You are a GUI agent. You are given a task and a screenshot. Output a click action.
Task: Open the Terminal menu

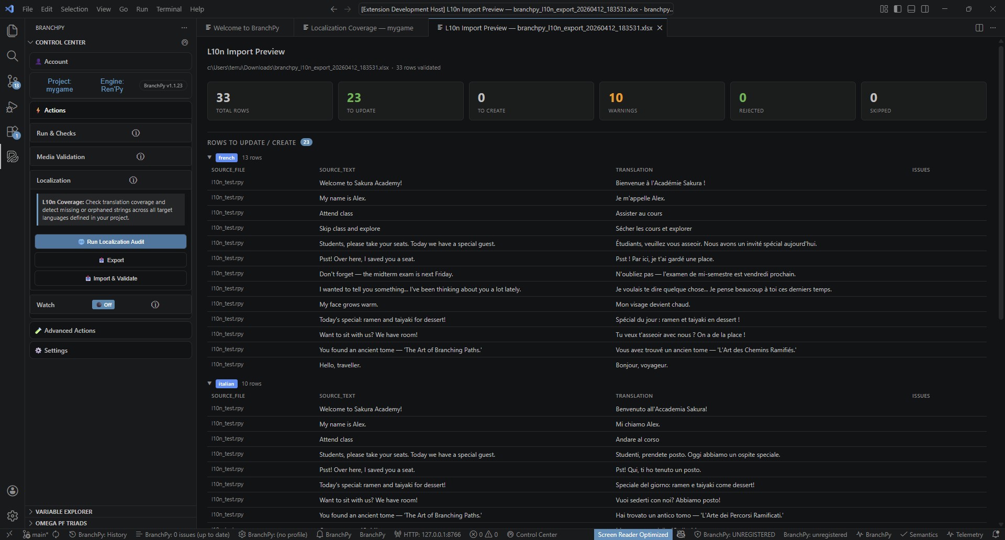point(169,9)
